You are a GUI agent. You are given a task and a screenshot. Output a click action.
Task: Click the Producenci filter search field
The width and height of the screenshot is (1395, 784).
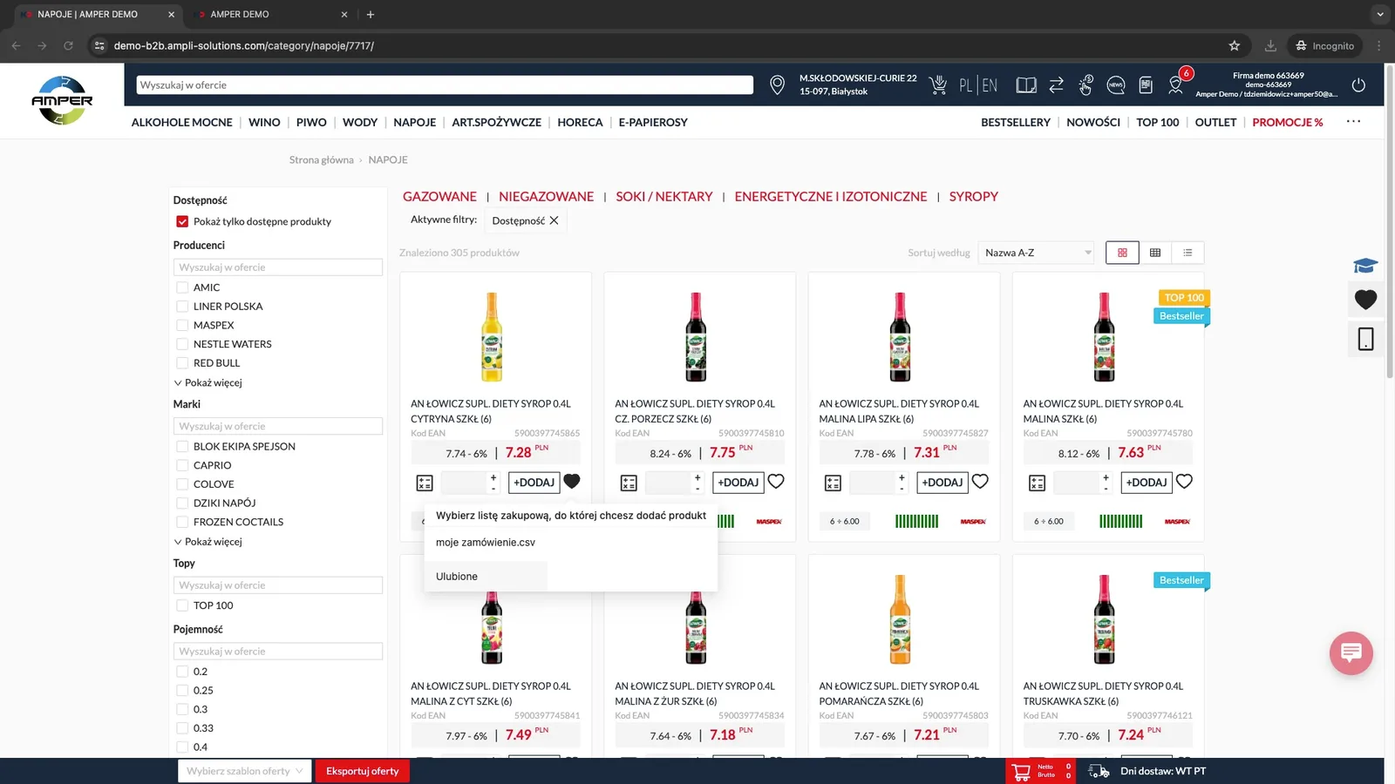point(278,267)
